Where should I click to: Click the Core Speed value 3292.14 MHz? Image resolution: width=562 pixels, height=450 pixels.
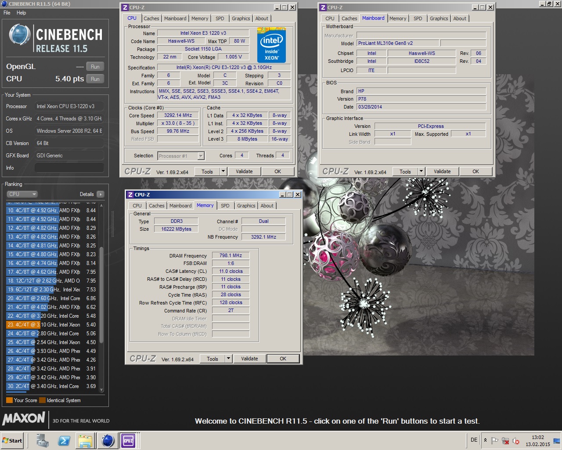178,116
